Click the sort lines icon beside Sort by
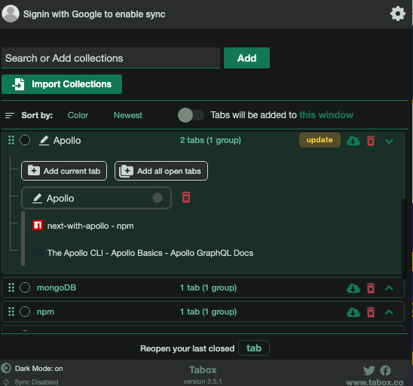 pos(10,115)
